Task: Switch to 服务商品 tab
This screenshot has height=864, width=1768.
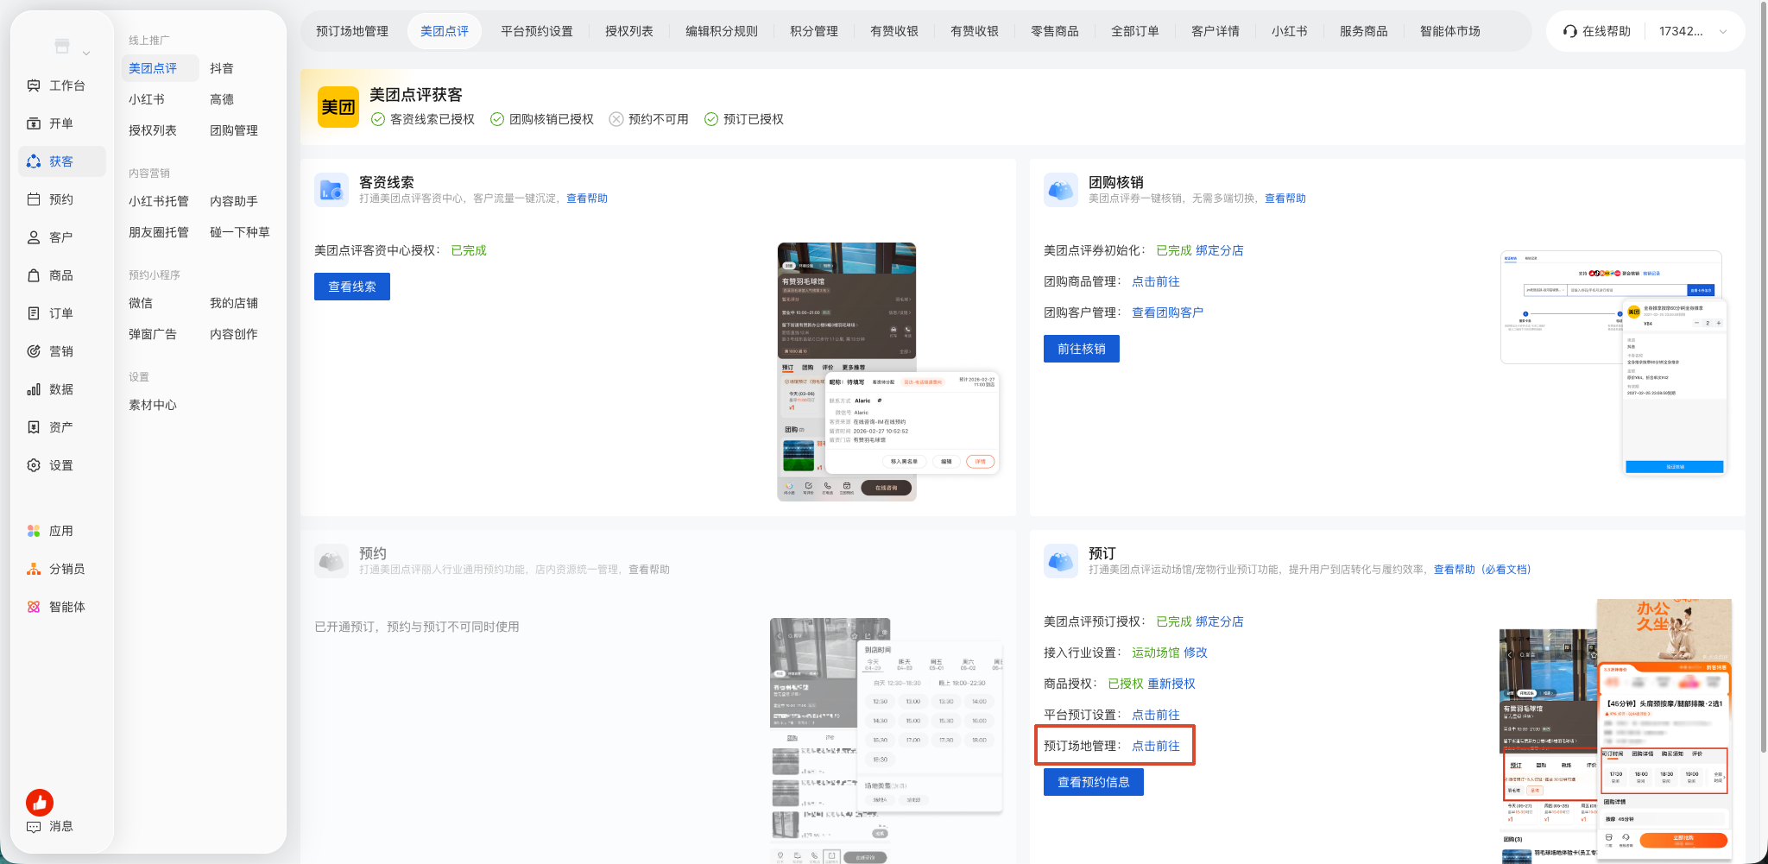Action: point(1364,31)
